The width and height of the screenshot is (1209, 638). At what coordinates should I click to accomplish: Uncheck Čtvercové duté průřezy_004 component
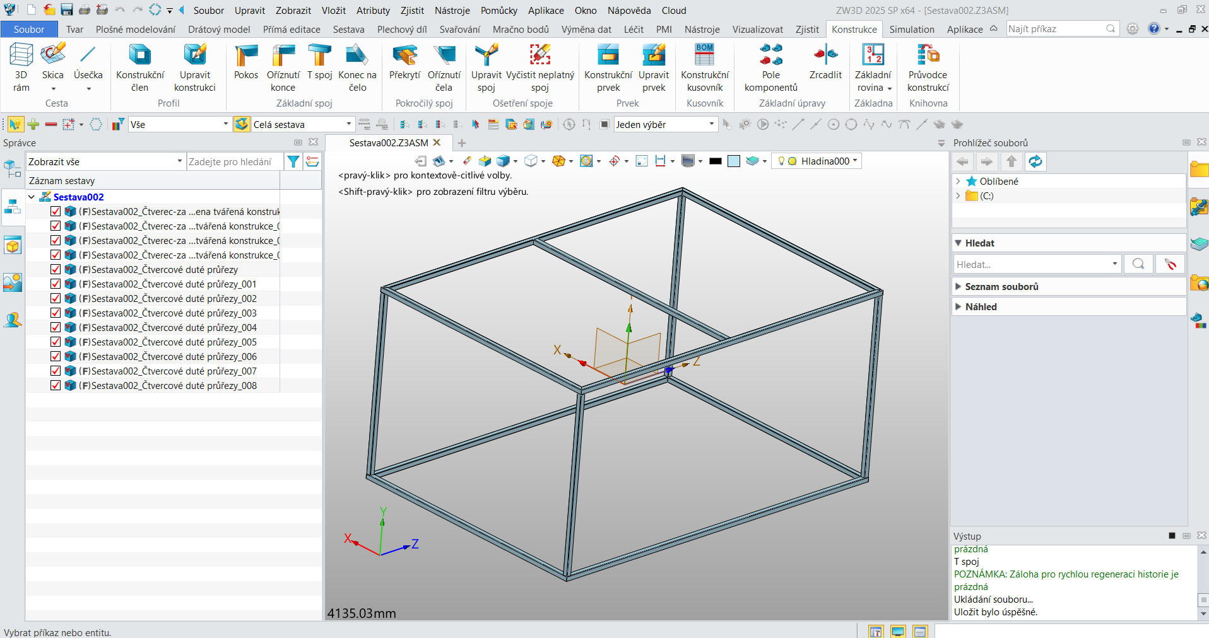tap(56, 327)
